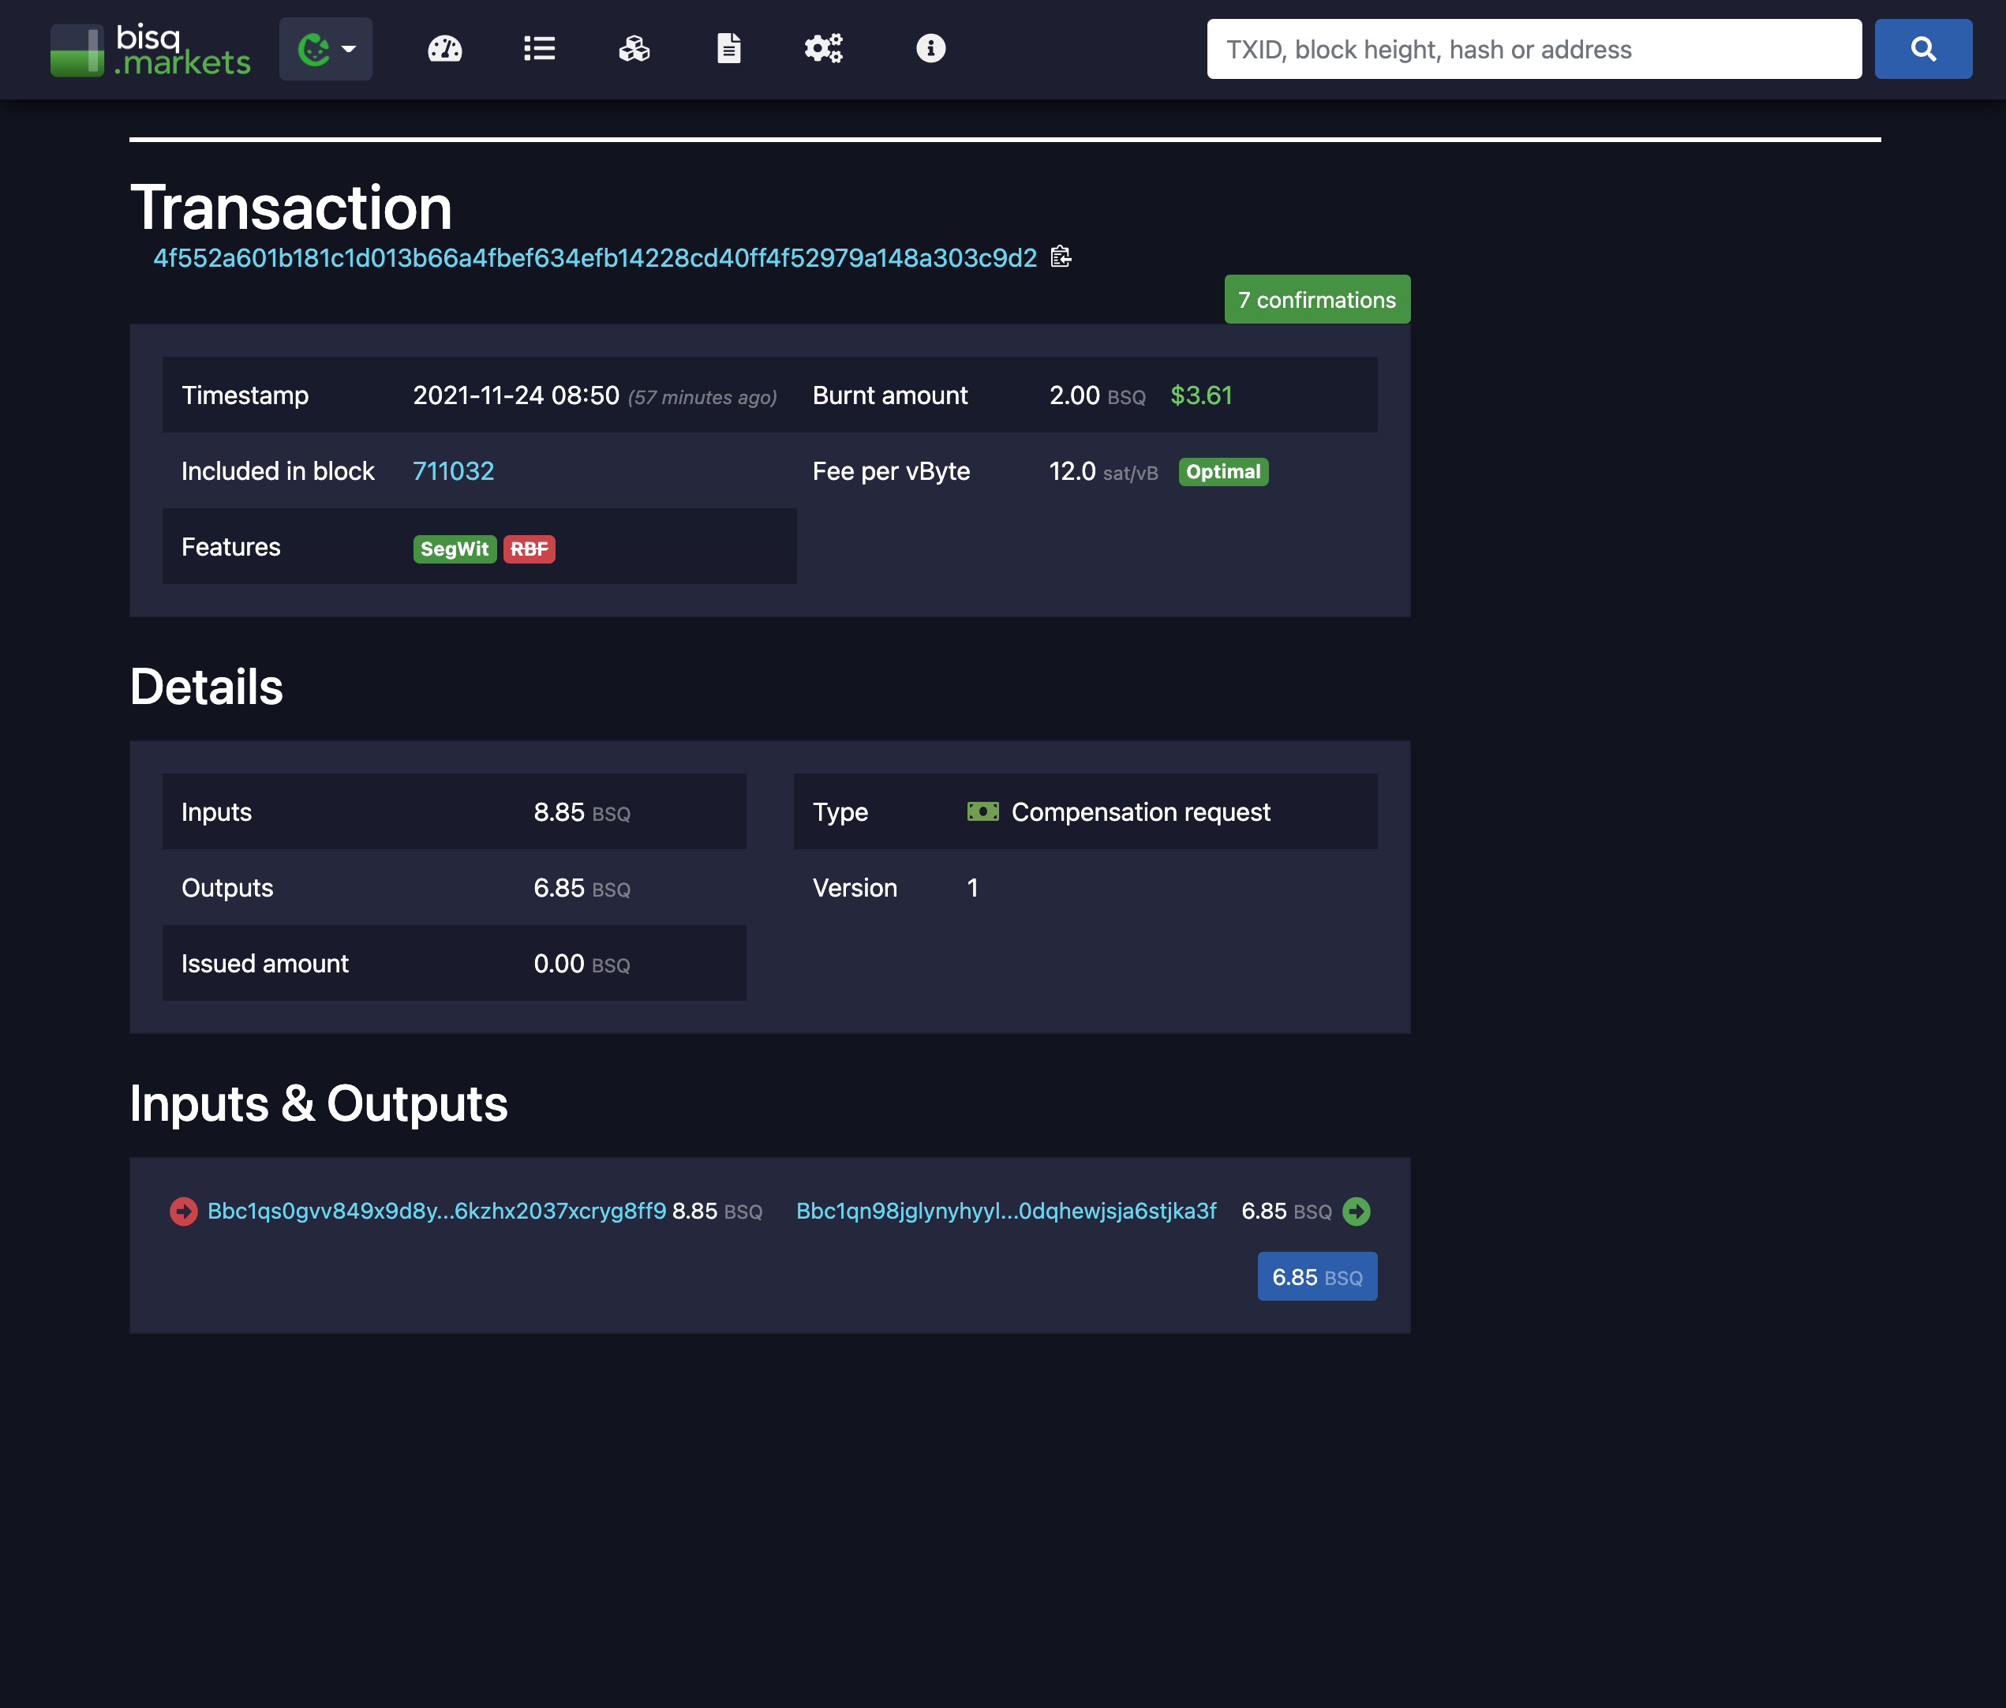2006x1708 pixels.
Task: Open settings with the gears icon
Action: (823, 48)
